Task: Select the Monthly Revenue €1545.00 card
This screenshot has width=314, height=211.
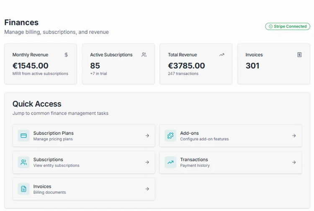Action: [x=41, y=64]
